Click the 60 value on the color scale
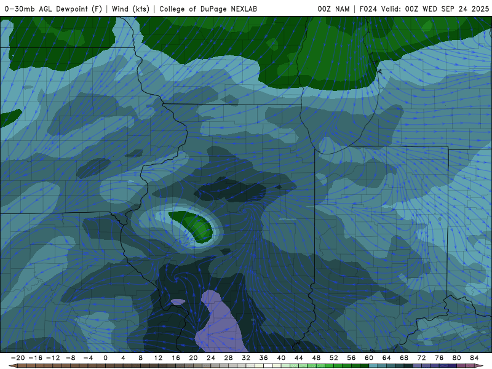 tap(369, 358)
